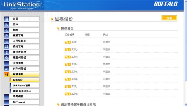This screenshot has height=106, width=187.
Task: Click the 群組管理 group icon
Action: (x=7, y=46)
